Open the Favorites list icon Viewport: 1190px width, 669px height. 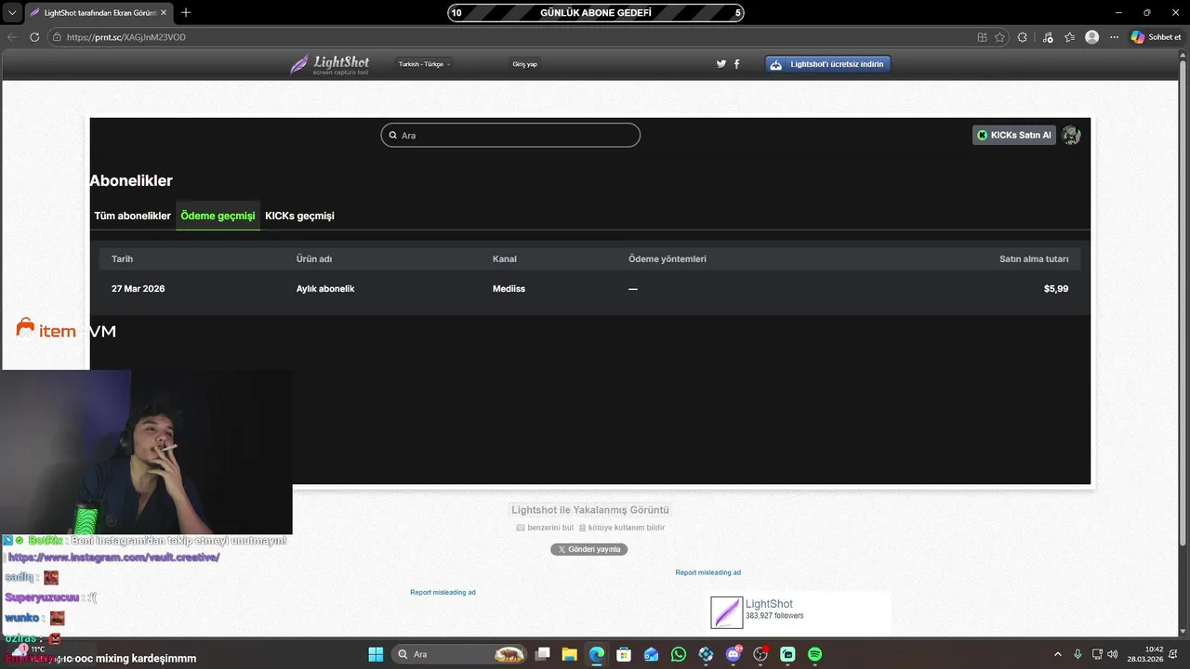[1070, 37]
